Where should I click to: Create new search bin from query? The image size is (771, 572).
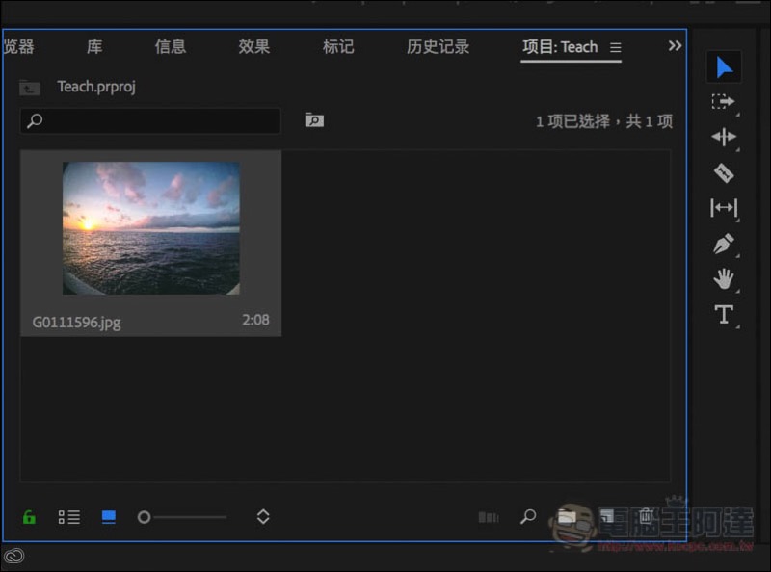(x=314, y=120)
